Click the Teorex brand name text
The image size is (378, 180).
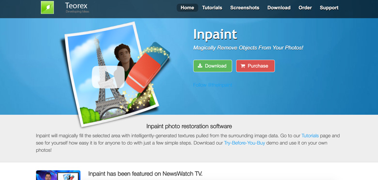pyautogui.click(x=76, y=5)
